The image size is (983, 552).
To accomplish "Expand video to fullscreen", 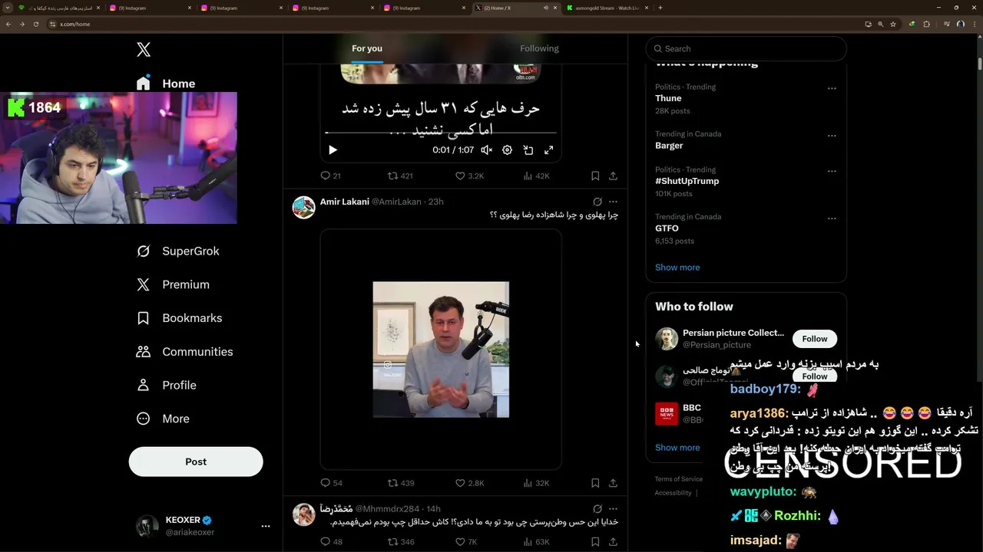I will point(549,150).
